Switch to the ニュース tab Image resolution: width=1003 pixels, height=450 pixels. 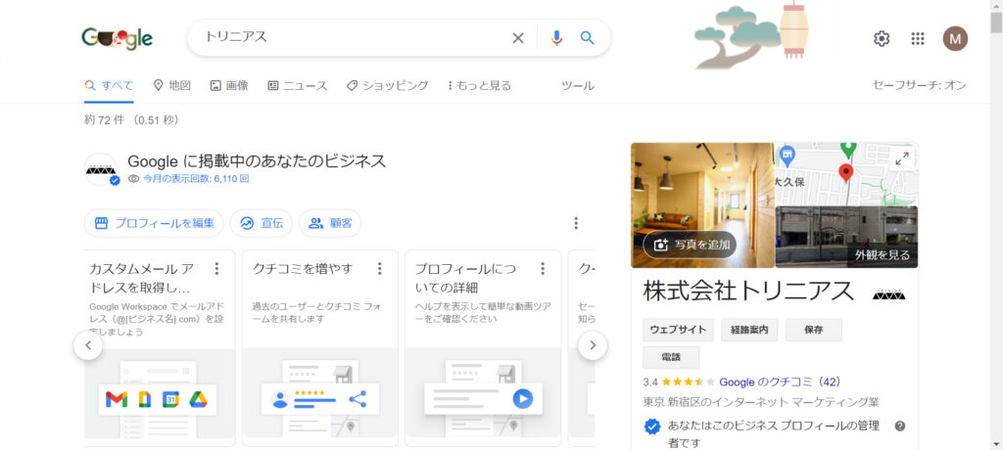(x=298, y=86)
